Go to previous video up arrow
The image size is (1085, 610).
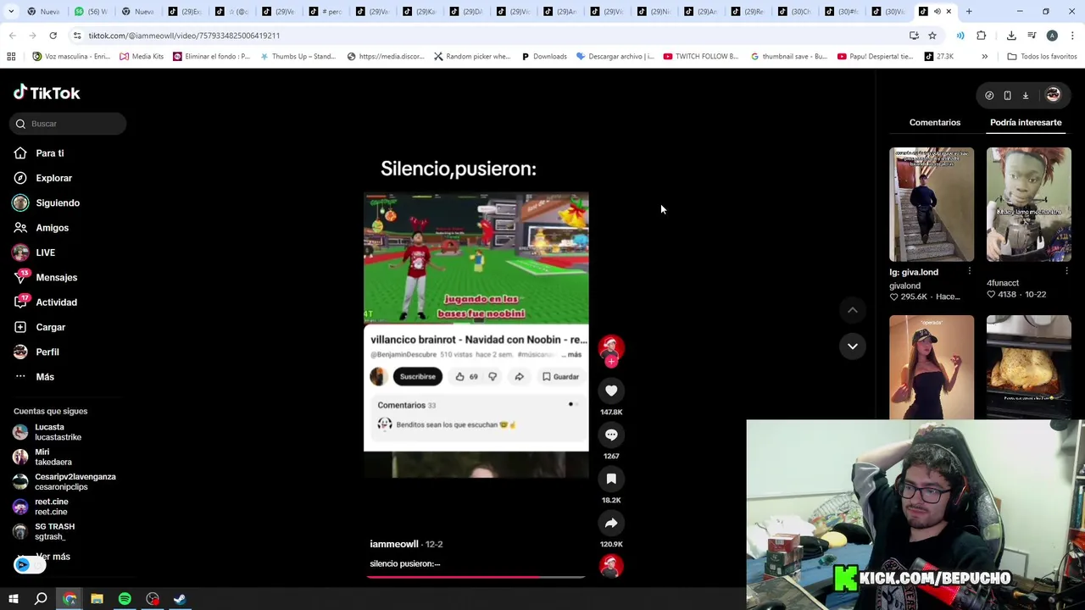point(853,310)
